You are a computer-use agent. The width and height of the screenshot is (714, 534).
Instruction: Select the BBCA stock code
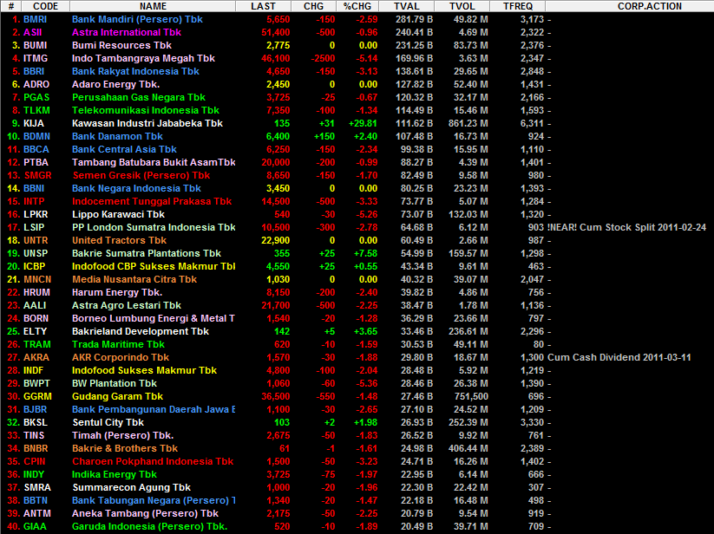pos(36,149)
